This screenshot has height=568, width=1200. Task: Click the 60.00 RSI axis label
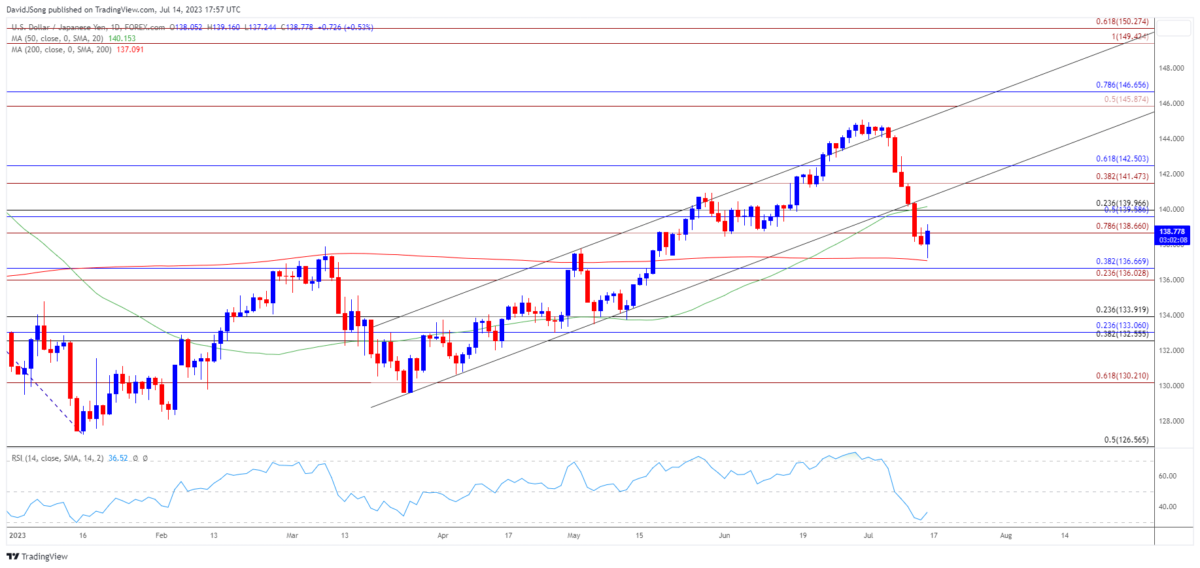[1167, 476]
